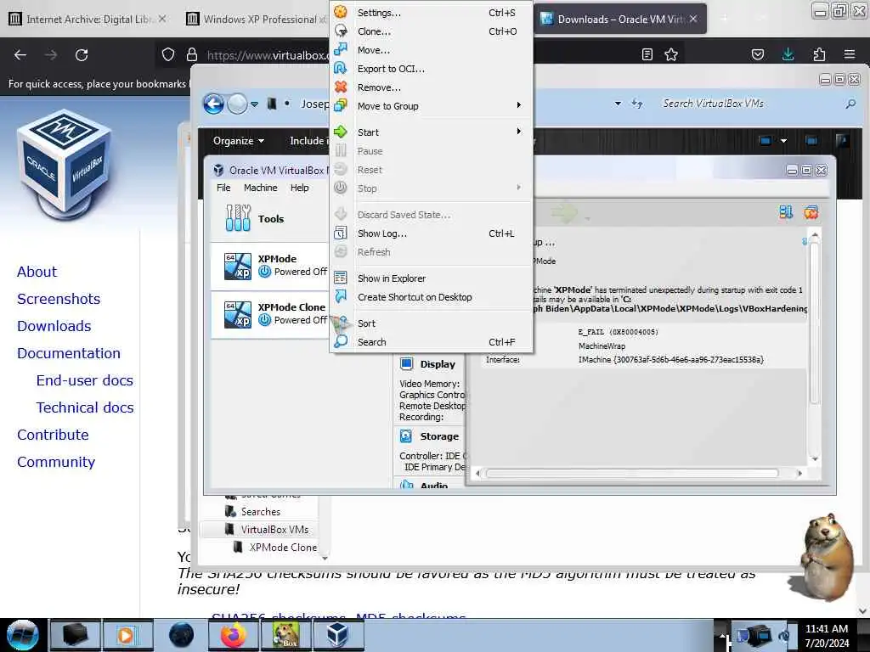Open the Contribute link
The width and height of the screenshot is (870, 652).
click(x=53, y=435)
